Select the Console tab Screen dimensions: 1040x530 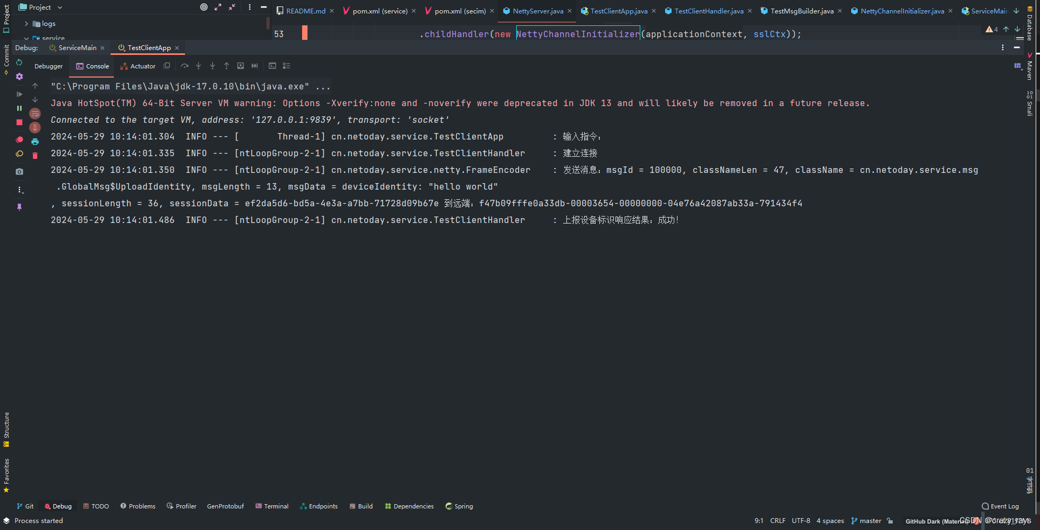pyautogui.click(x=92, y=66)
